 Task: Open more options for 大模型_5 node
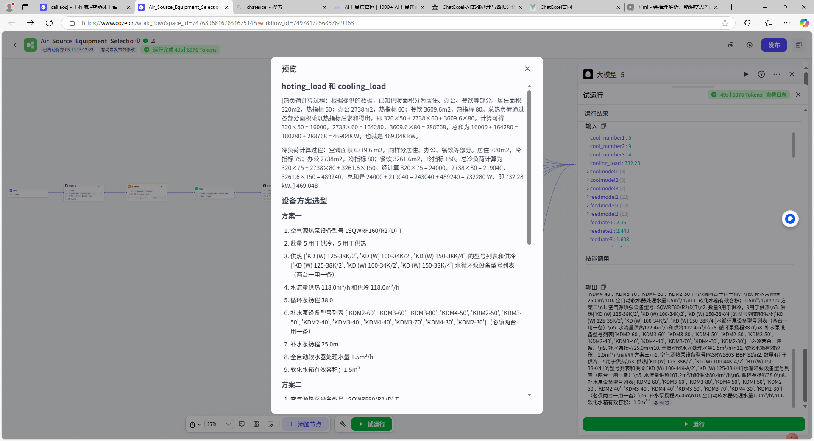tap(777, 74)
